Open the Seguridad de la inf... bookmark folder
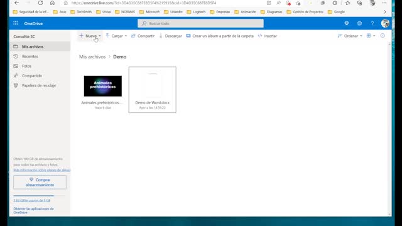Screen dimensions: 402x226 coord(31,12)
